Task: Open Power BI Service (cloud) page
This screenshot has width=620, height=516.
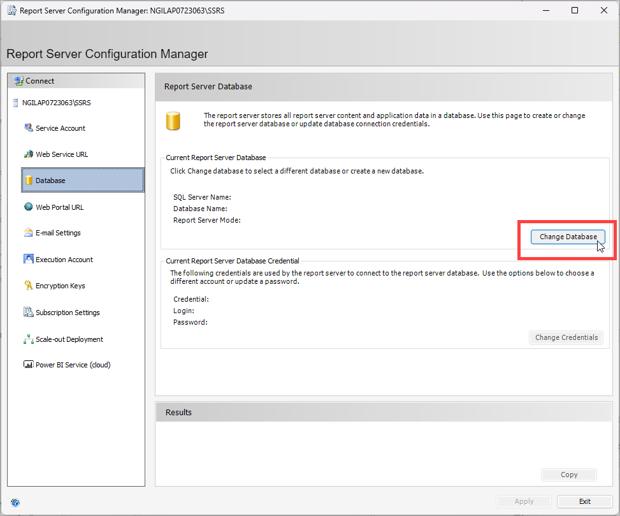Action: point(73,365)
